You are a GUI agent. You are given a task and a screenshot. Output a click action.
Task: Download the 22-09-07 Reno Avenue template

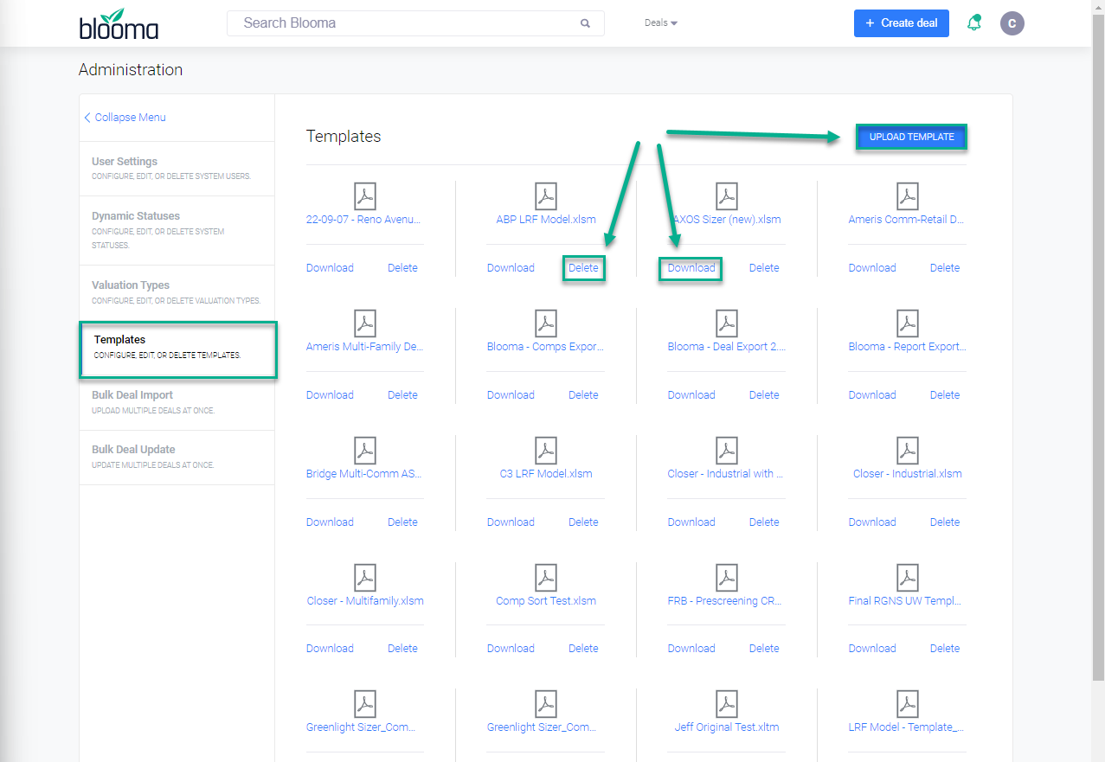coord(330,268)
